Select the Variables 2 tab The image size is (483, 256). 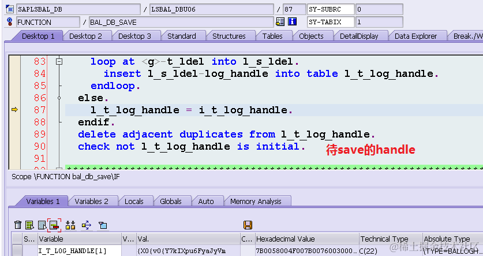(x=92, y=202)
